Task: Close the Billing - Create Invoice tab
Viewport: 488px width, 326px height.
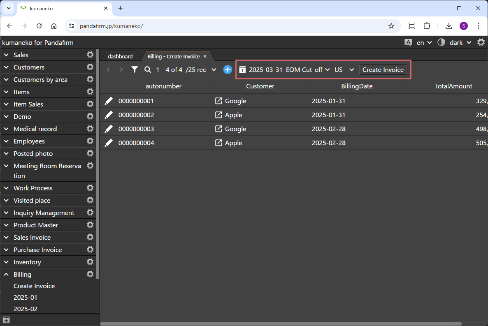Action: (x=205, y=56)
